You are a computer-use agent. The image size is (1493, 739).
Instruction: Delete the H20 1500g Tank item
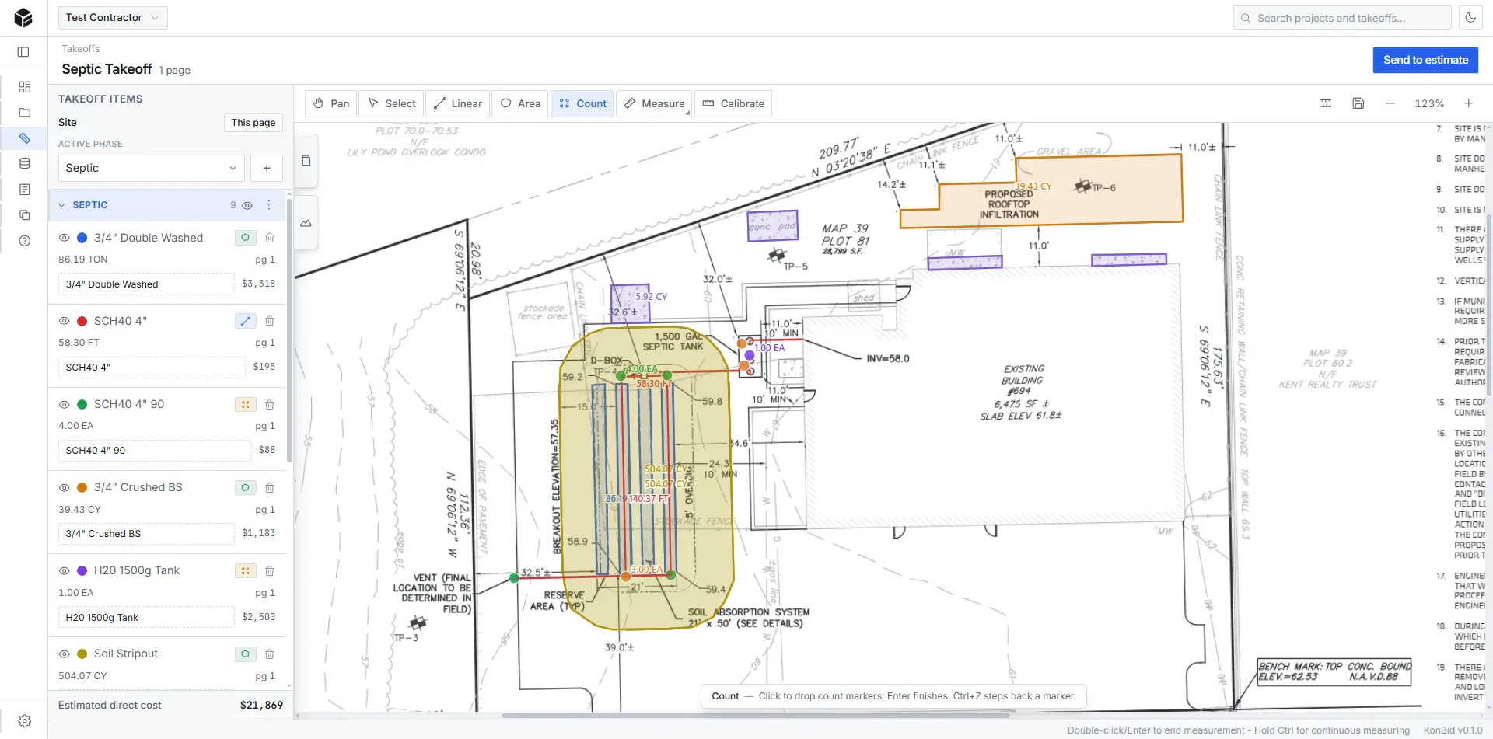[x=270, y=571]
